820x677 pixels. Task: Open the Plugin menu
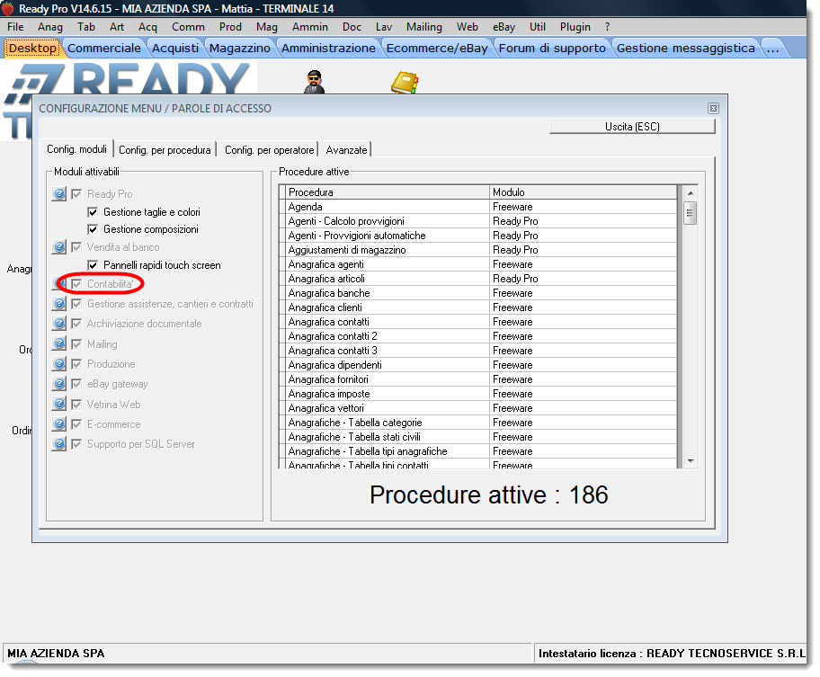pyautogui.click(x=575, y=27)
